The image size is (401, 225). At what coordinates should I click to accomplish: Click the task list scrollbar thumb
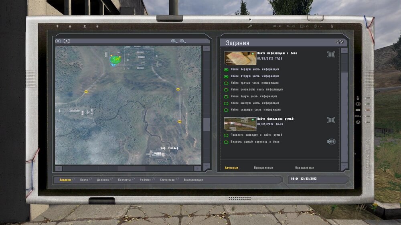pos(344,117)
